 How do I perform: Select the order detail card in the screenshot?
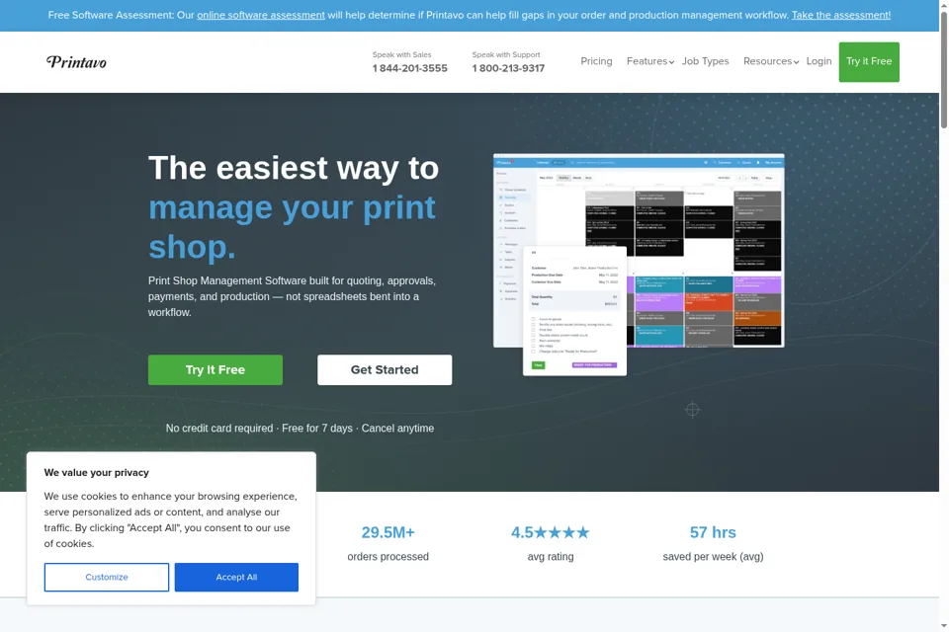click(574, 311)
